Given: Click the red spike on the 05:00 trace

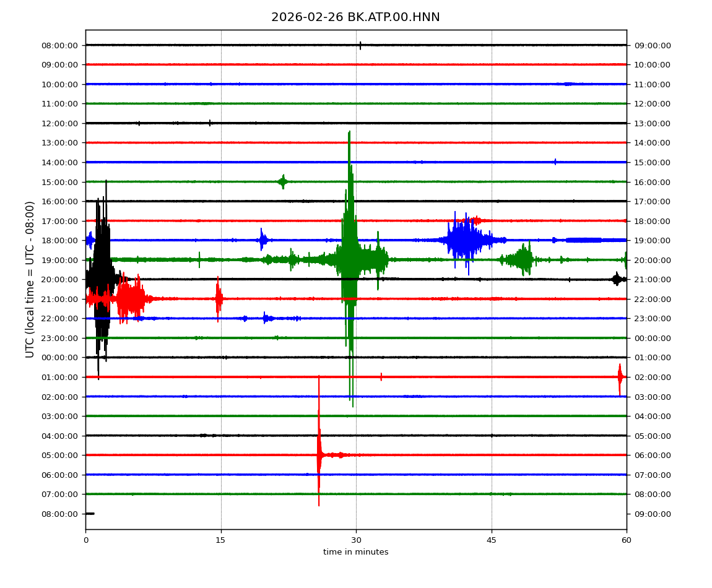Looking at the screenshot, I should coord(319,455).
